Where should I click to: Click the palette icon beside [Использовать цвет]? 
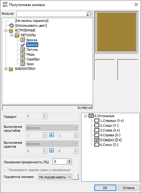tap(11, 25)
